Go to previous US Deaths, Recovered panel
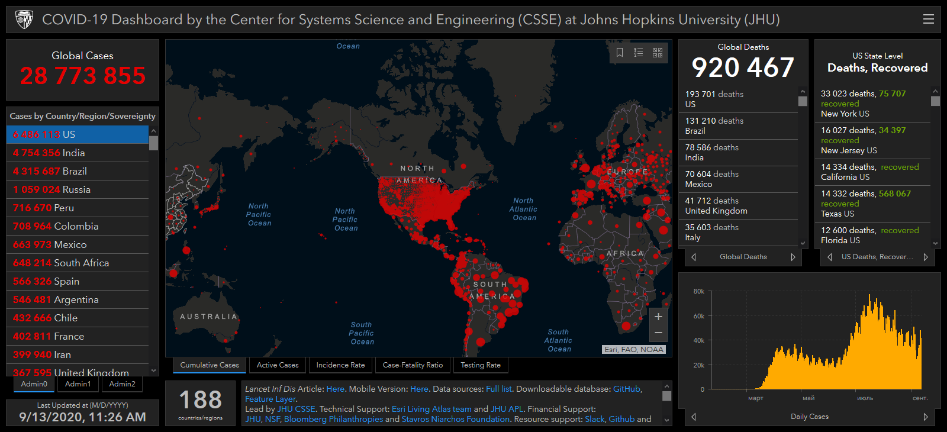Screen dimensions: 947x432 coord(830,257)
